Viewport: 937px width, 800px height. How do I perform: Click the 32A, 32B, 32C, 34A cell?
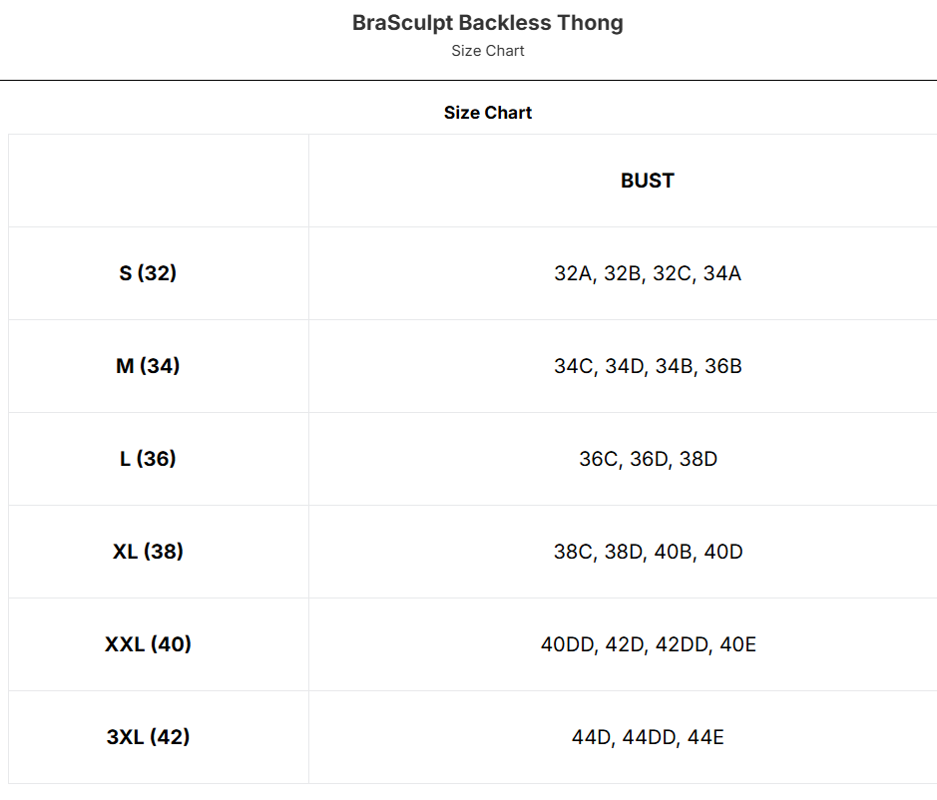[647, 273]
